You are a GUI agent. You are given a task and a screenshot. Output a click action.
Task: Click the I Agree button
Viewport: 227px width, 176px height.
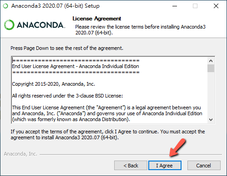click(x=165, y=166)
